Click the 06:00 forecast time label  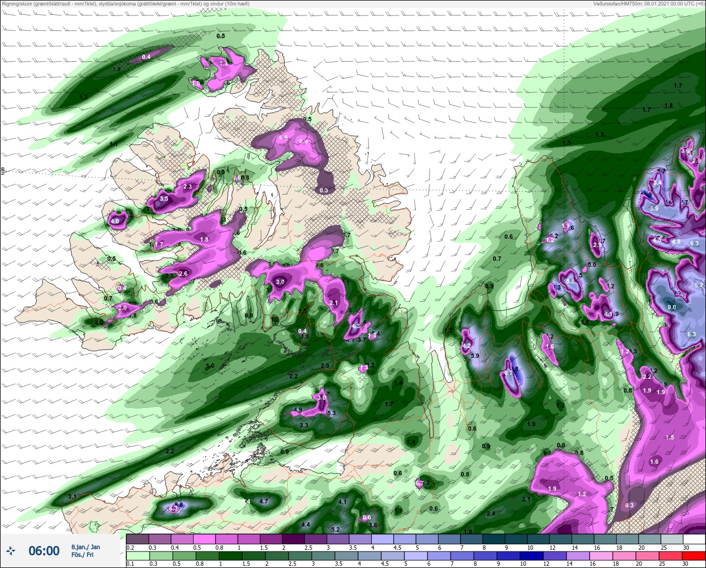(x=44, y=550)
